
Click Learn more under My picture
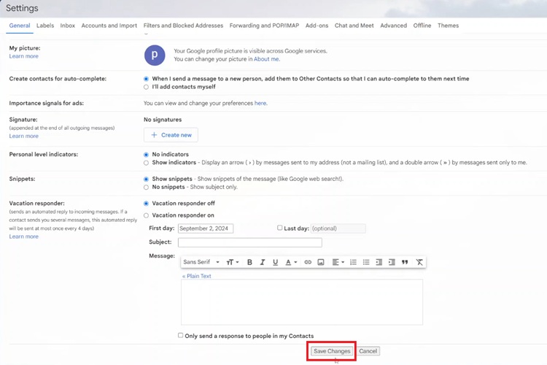(24, 56)
